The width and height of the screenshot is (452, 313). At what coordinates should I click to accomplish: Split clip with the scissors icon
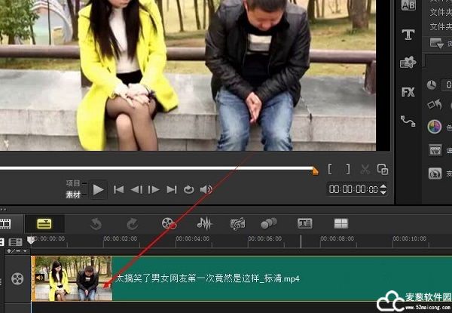click(365, 170)
